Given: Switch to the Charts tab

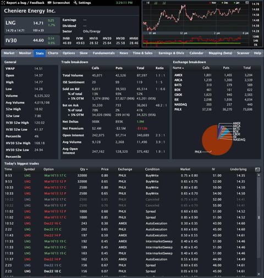Looking at the screenshot, I should tap(53, 53).
